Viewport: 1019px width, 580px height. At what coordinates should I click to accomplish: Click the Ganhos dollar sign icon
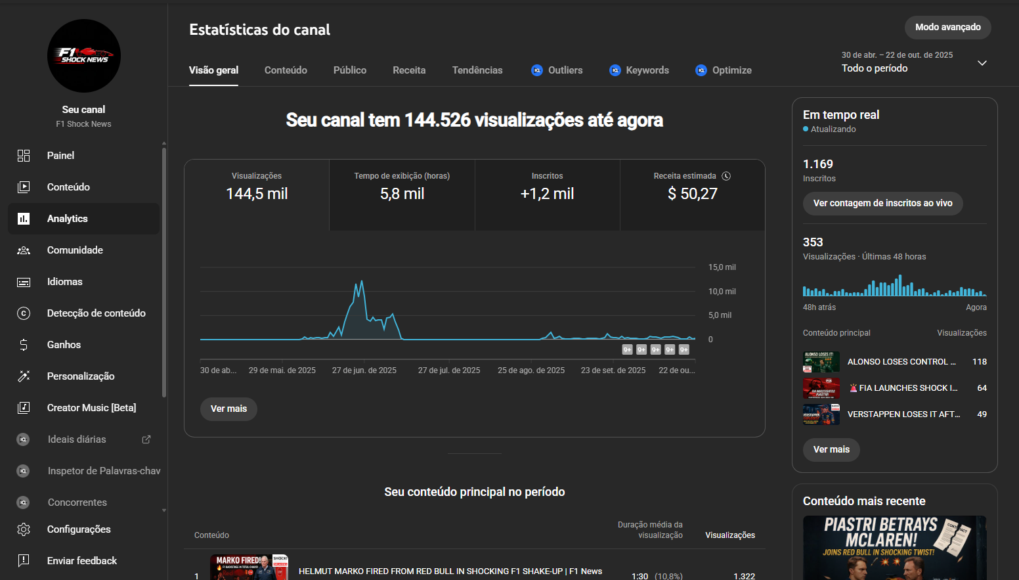click(24, 345)
